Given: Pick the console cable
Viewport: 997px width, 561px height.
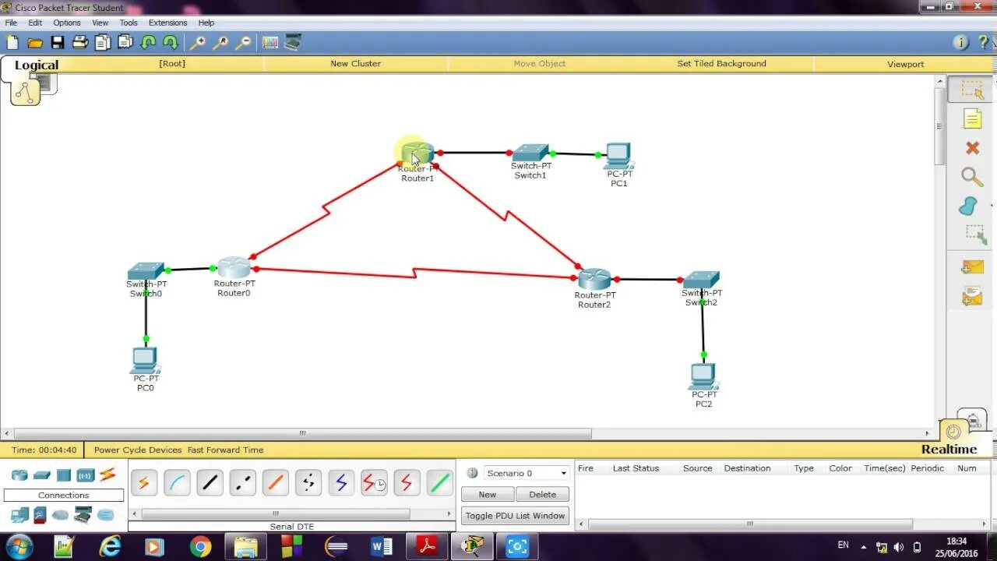Looking at the screenshot, I should click(x=177, y=483).
